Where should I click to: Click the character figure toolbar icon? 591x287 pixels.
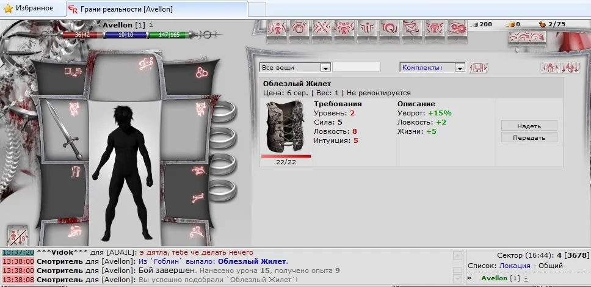tap(278, 28)
